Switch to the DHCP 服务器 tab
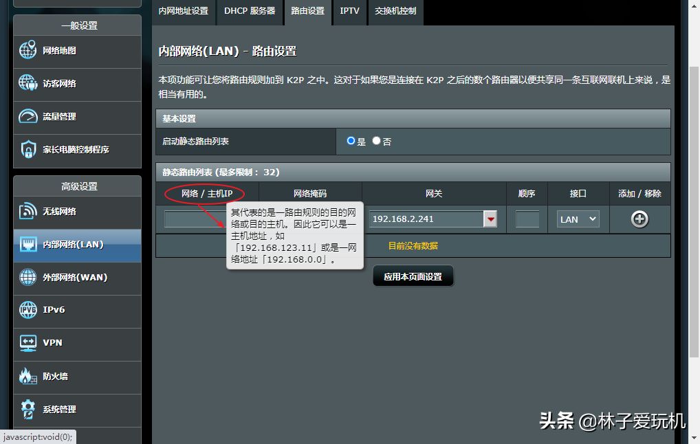Viewport: 700px width, 444px height. 250,11
